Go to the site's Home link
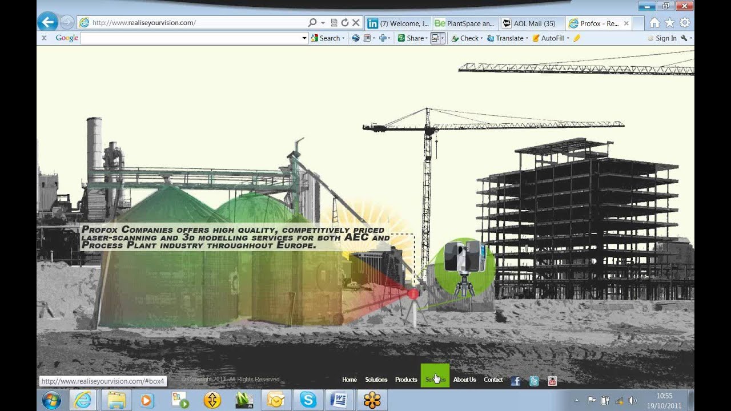The width and height of the screenshot is (731, 411). pyautogui.click(x=350, y=380)
